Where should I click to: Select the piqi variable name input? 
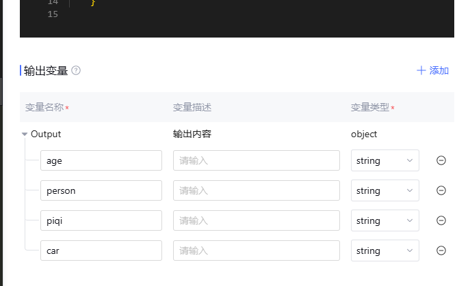pyautogui.click(x=101, y=220)
